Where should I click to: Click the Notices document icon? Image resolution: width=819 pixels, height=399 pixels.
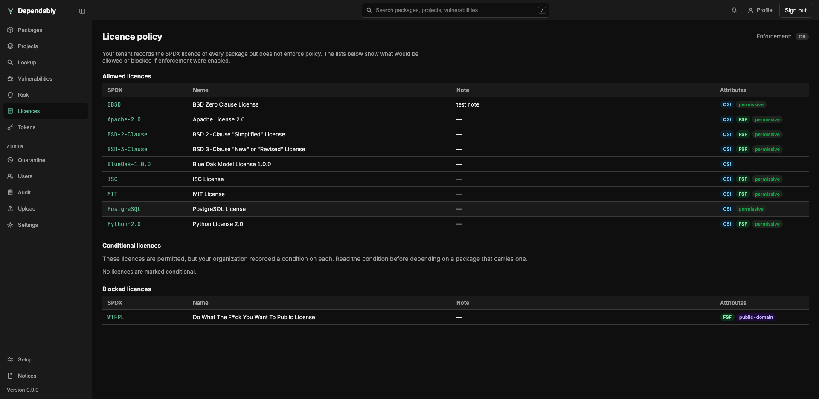click(x=10, y=376)
